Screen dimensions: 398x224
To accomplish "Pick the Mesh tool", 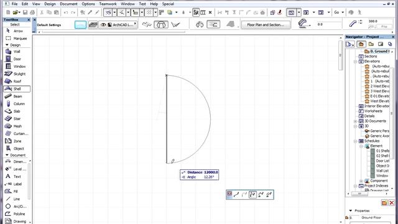I will coord(17,126).
